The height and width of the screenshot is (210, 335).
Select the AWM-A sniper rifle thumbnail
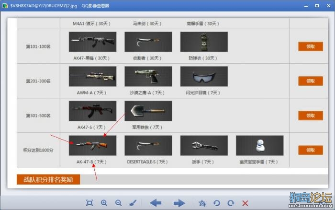point(92,76)
